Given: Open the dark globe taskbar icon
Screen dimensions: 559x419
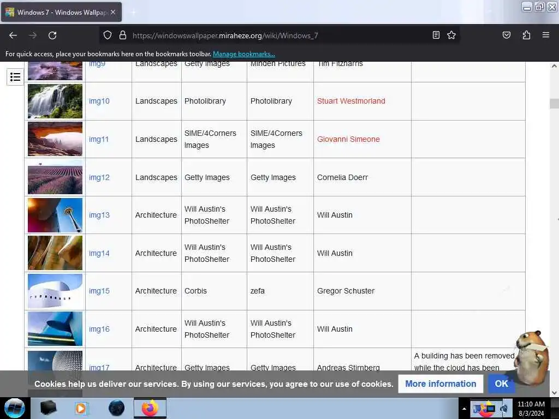Looking at the screenshot, I should [x=116, y=408].
